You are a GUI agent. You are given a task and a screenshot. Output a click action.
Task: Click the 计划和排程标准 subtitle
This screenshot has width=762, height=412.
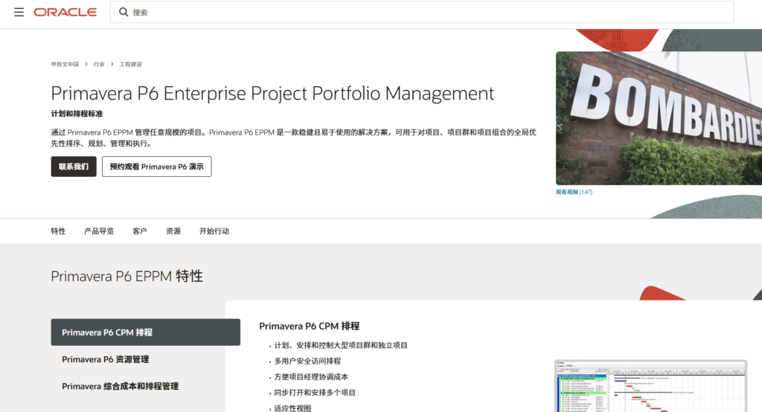77,114
